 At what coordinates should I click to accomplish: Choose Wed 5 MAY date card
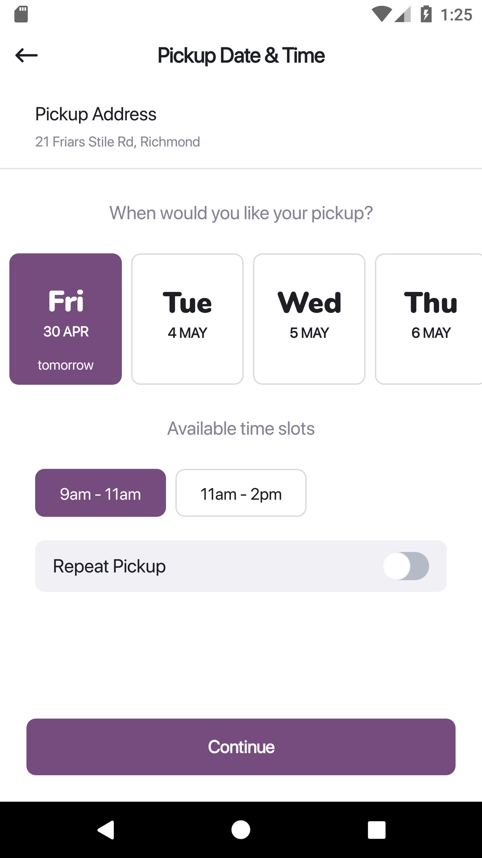[x=309, y=319]
